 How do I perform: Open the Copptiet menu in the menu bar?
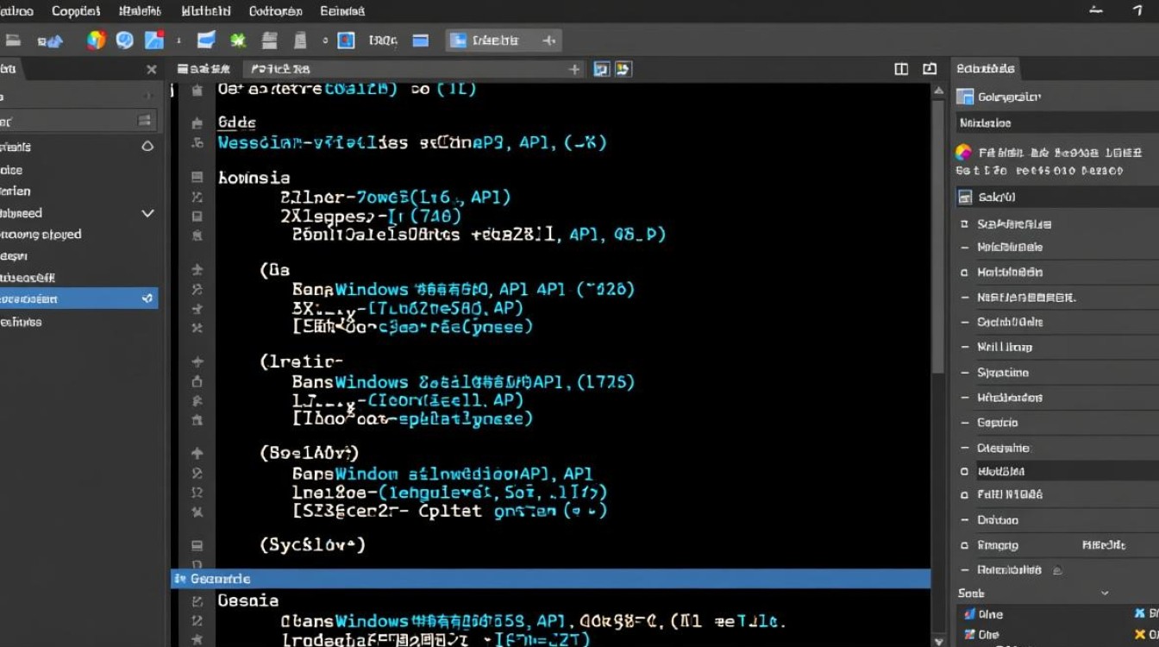(x=76, y=11)
